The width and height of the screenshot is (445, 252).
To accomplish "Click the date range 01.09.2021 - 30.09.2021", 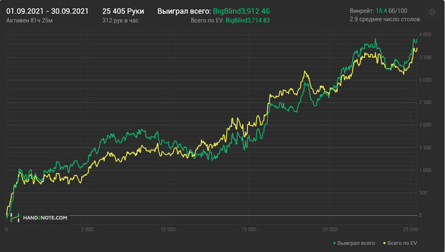I will 48,11.
